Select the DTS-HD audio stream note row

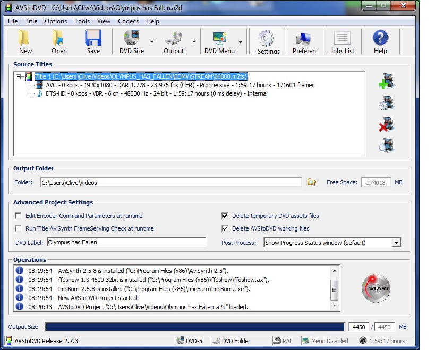coord(152,93)
